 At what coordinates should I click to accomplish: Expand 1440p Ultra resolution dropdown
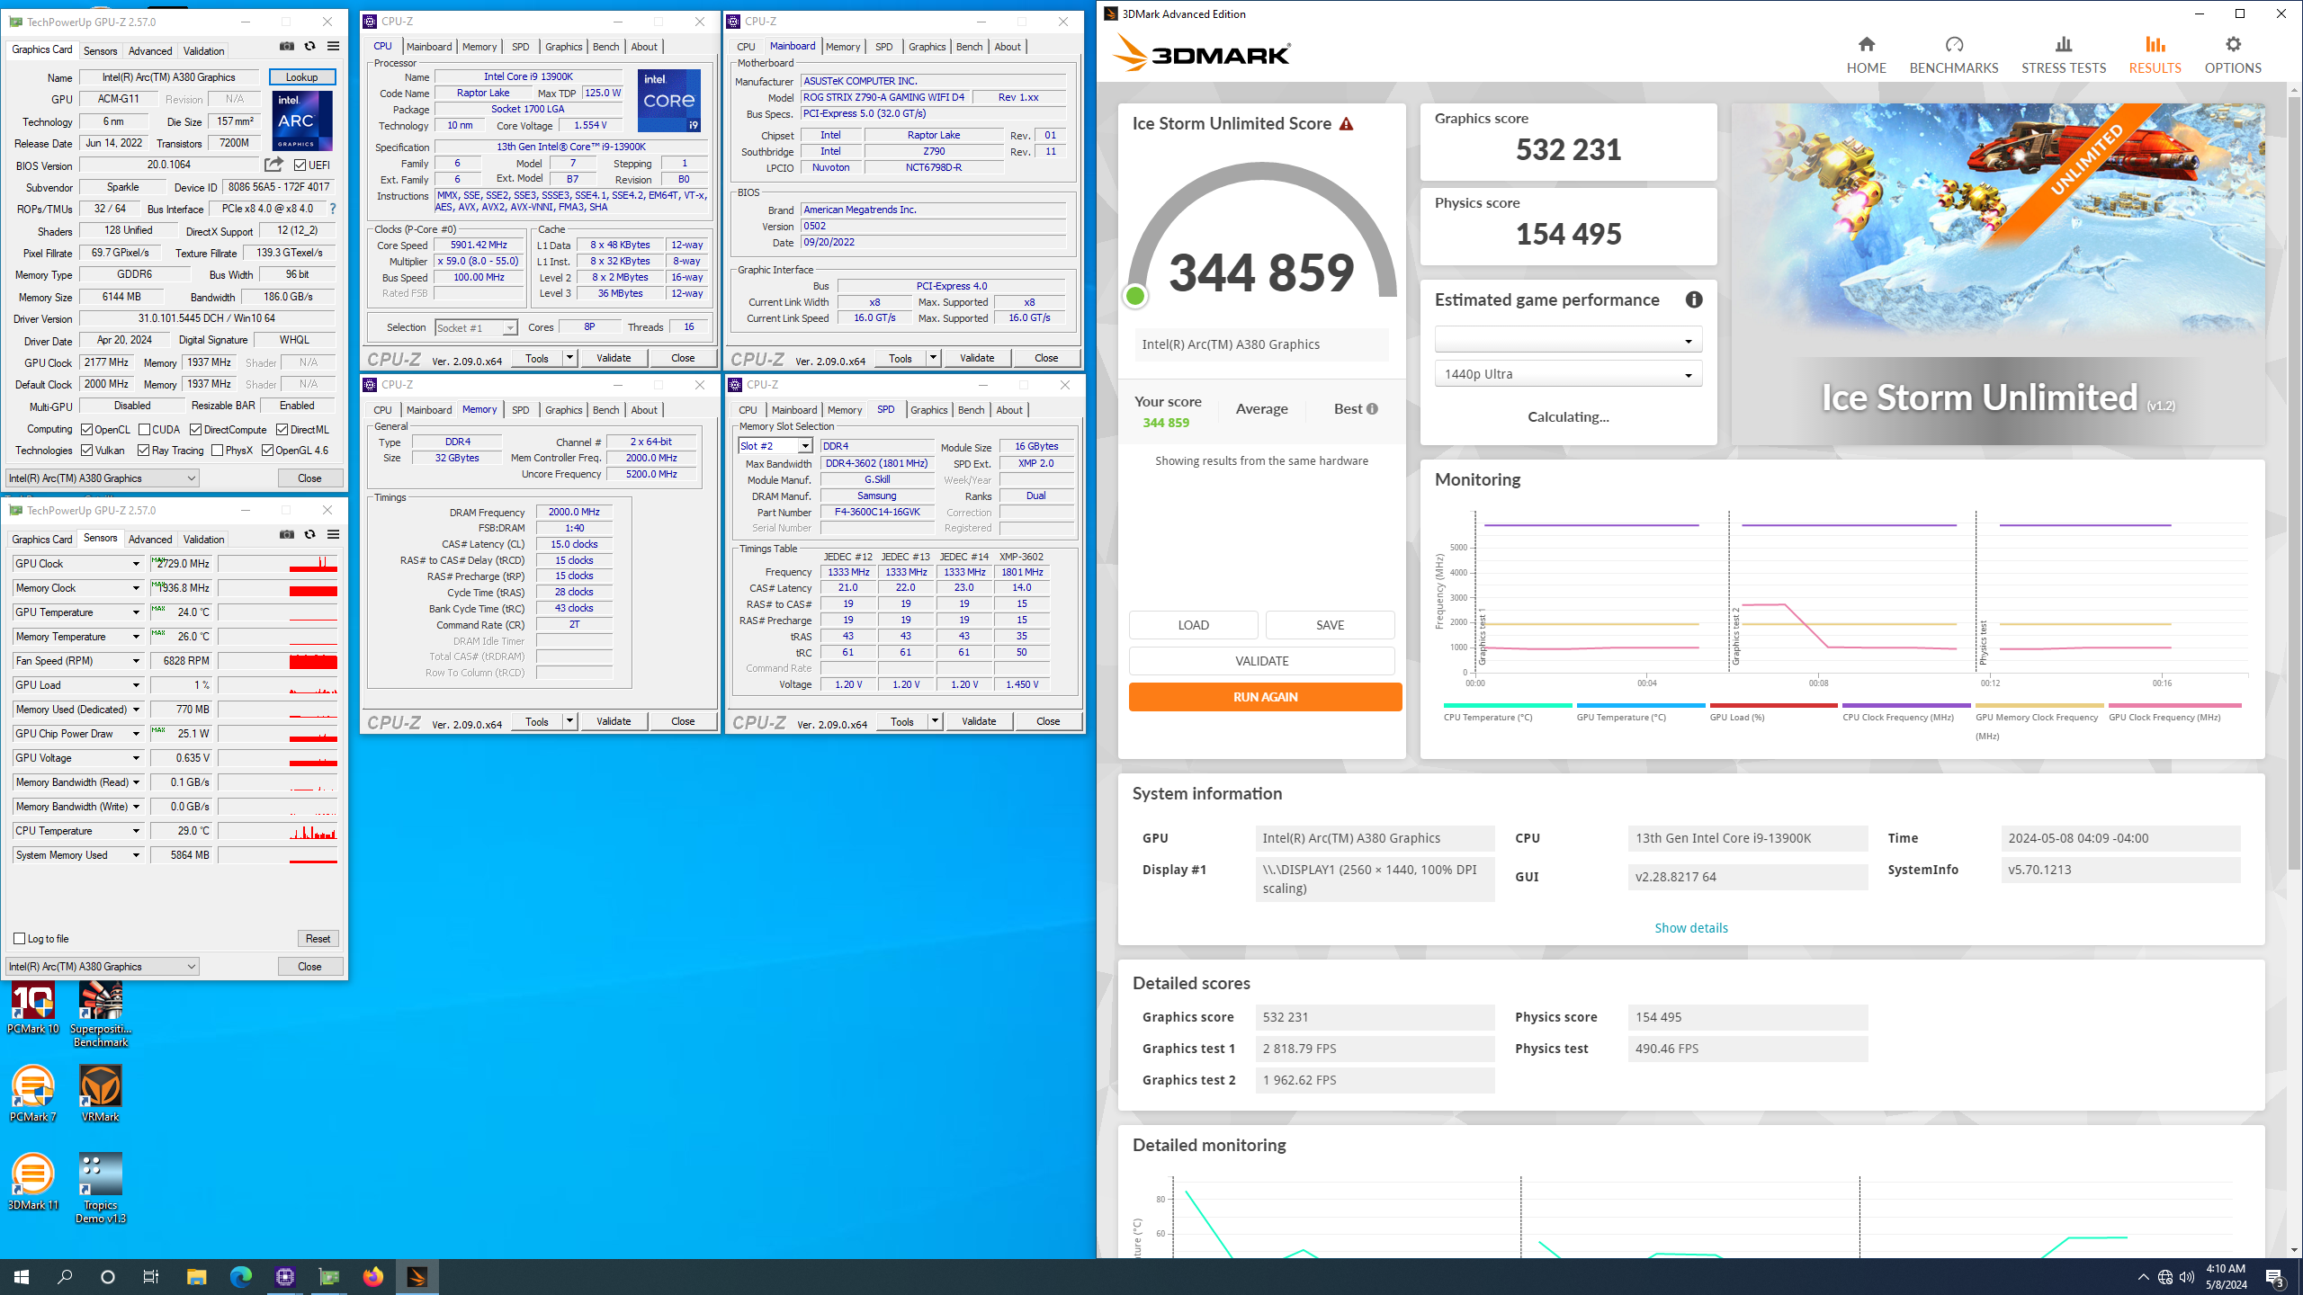point(1567,374)
